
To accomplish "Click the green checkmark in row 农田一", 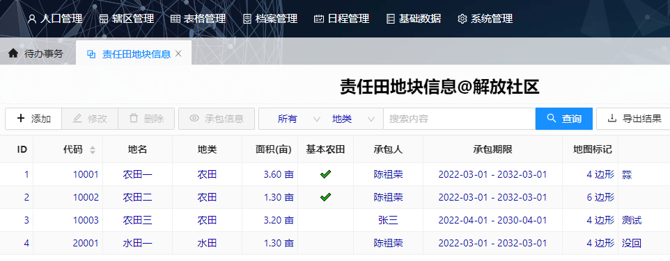I will (x=326, y=174).
